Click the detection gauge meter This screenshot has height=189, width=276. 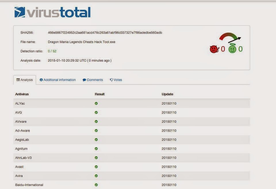click(230, 37)
